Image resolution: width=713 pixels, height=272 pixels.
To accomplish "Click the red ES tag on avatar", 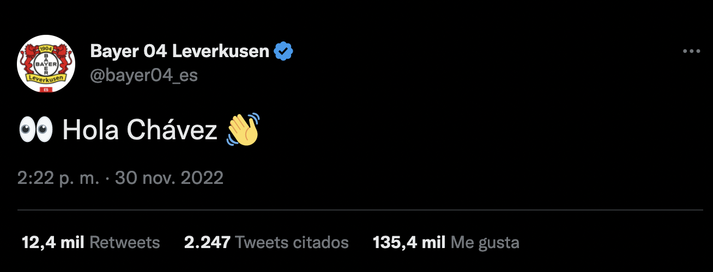I will pyautogui.click(x=47, y=89).
